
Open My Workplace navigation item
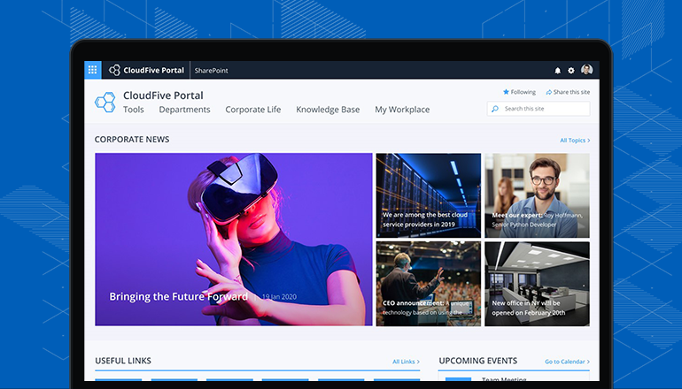point(402,110)
